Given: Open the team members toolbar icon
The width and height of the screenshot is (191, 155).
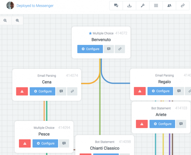Looking at the screenshot, I should click(169, 6).
